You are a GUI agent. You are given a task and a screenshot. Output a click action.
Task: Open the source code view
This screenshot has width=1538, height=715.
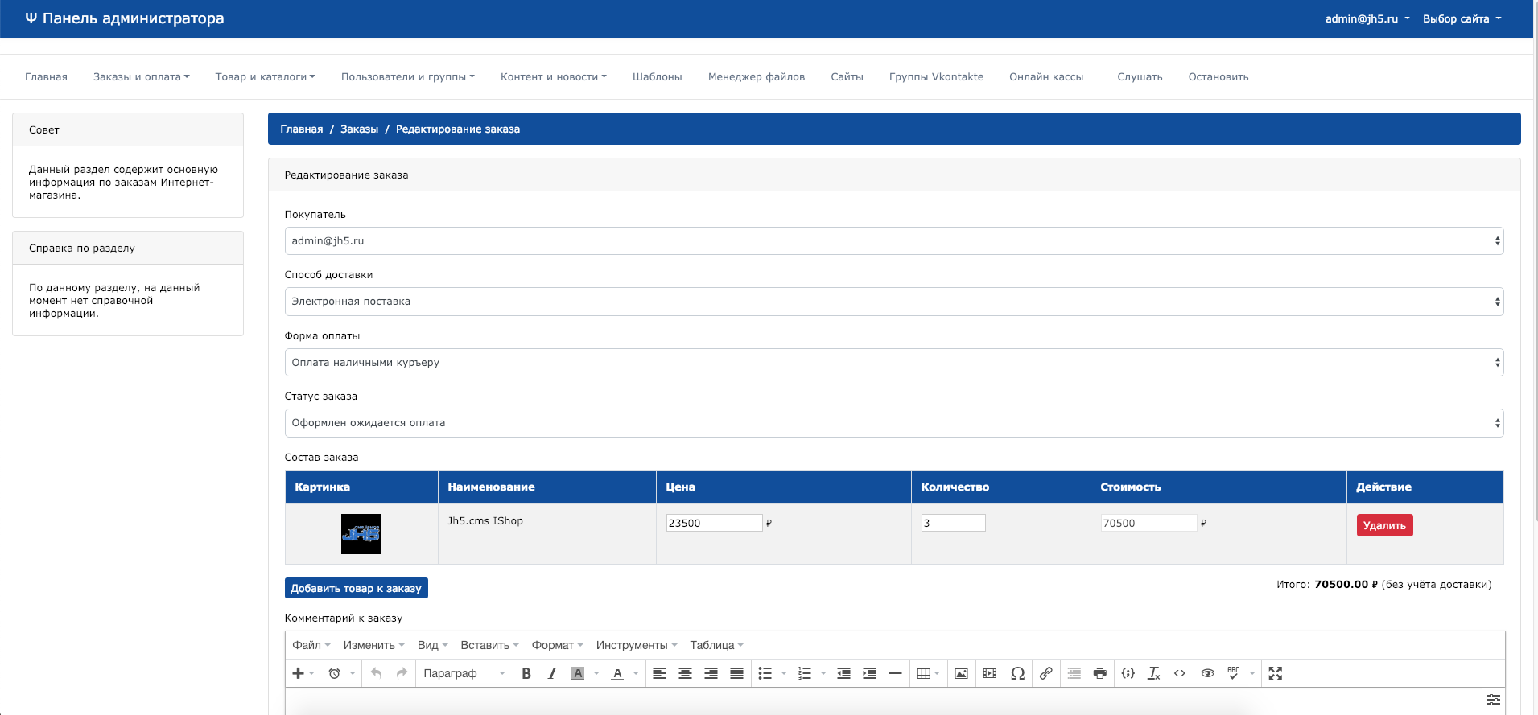(x=1180, y=673)
